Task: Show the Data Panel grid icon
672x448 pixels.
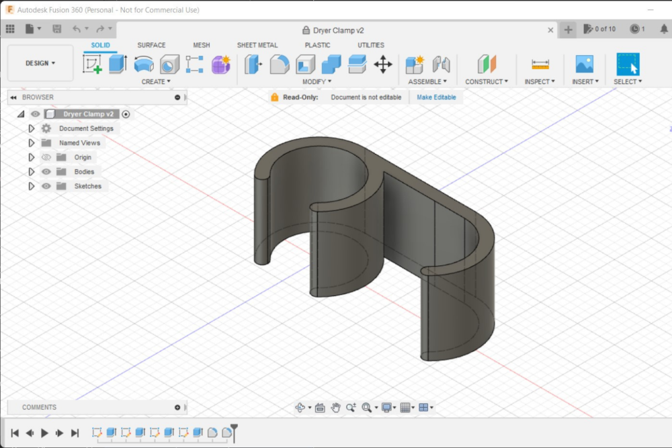Action: coord(10,29)
